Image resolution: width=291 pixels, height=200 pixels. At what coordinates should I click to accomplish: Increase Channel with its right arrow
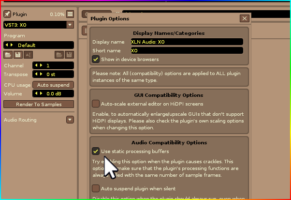[41, 65]
